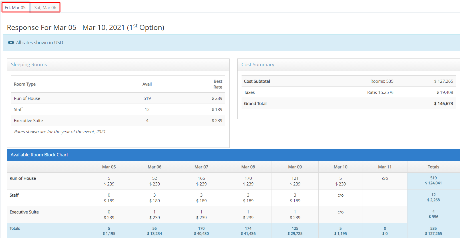Click the Mar 11 column header in chart
This screenshot has width=460, height=238.
click(x=385, y=167)
